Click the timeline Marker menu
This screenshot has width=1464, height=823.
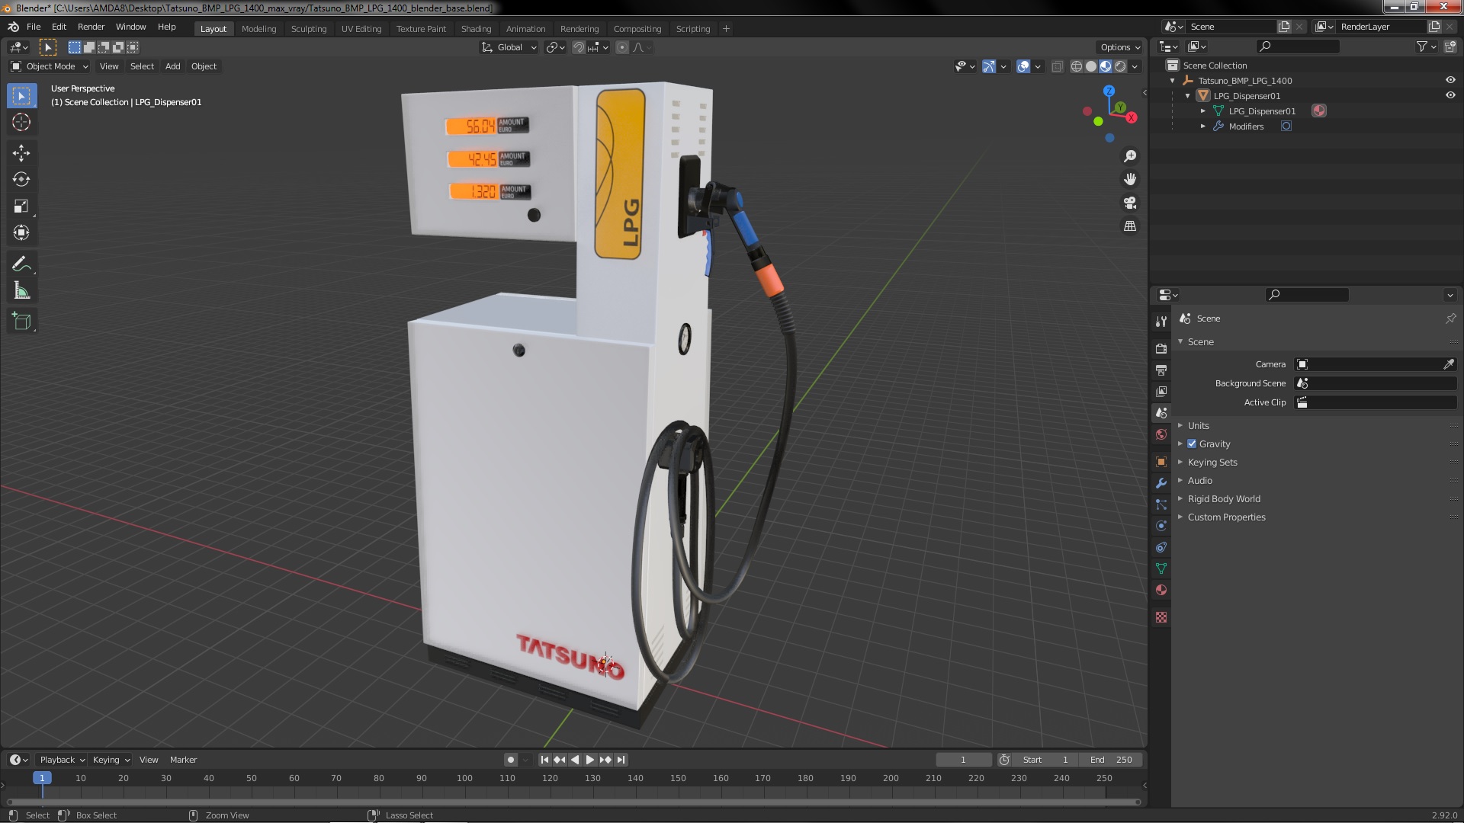pos(183,760)
